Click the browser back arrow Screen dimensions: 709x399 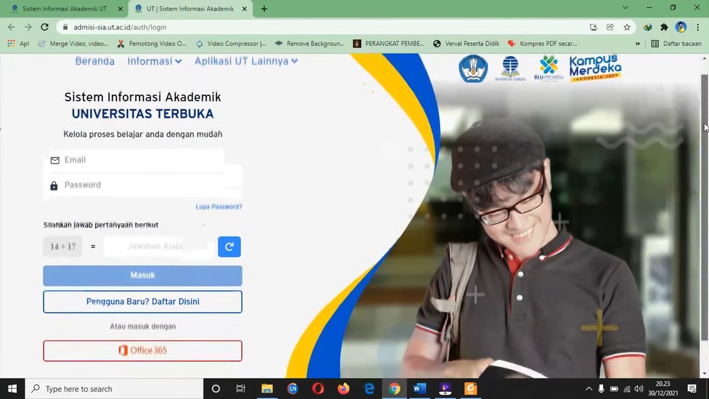click(x=11, y=27)
